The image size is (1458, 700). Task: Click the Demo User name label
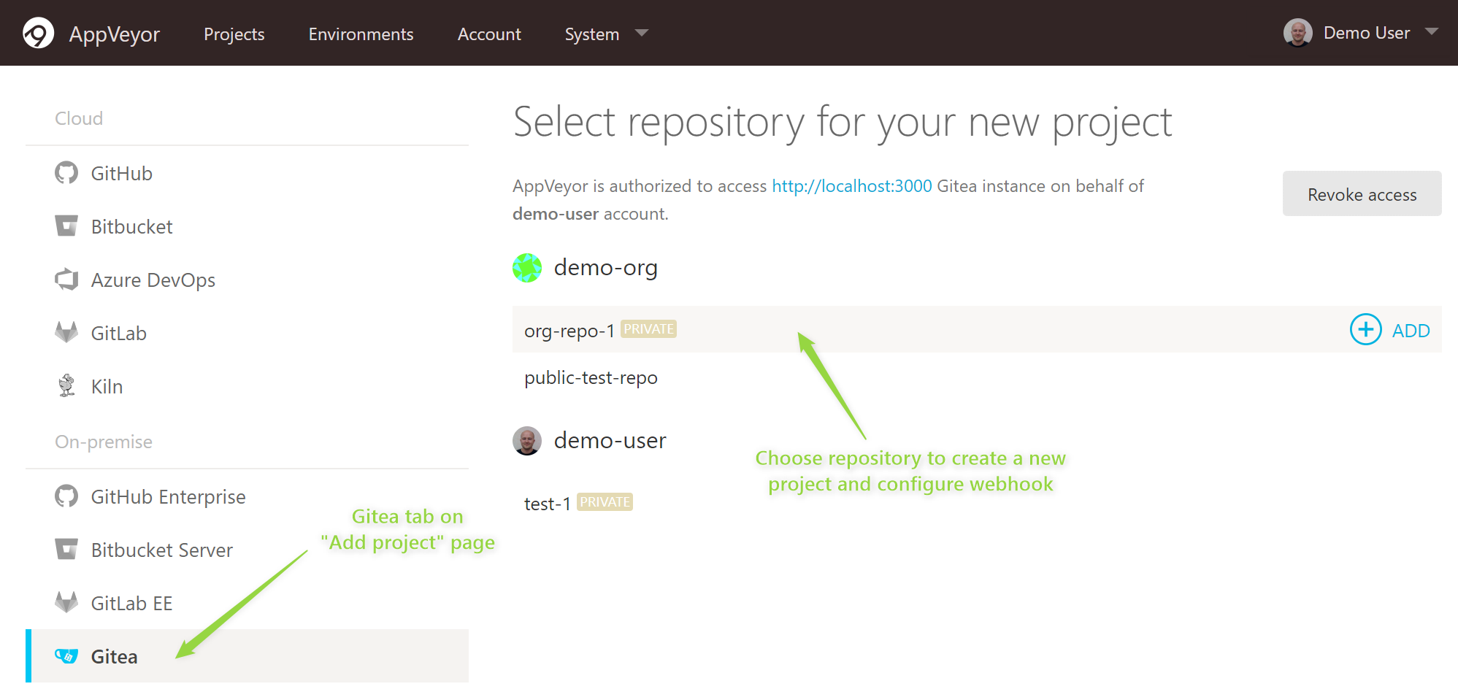click(1367, 33)
